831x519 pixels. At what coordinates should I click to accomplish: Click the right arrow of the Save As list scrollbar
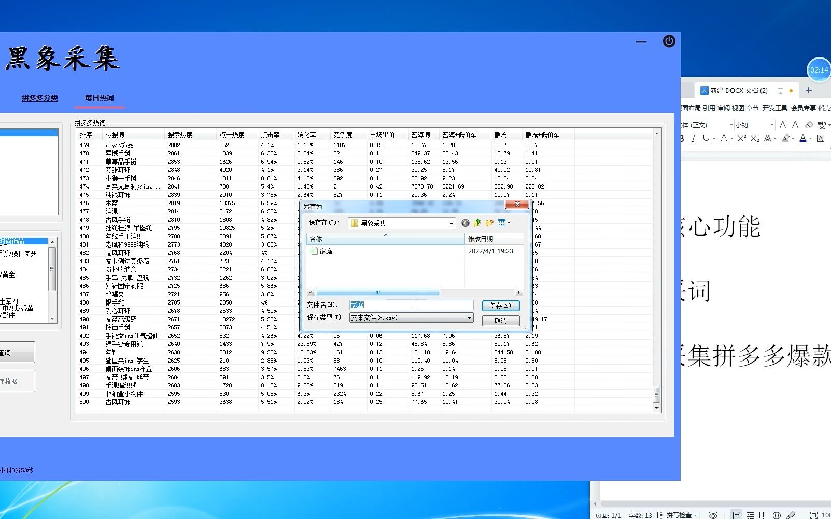[519, 293]
